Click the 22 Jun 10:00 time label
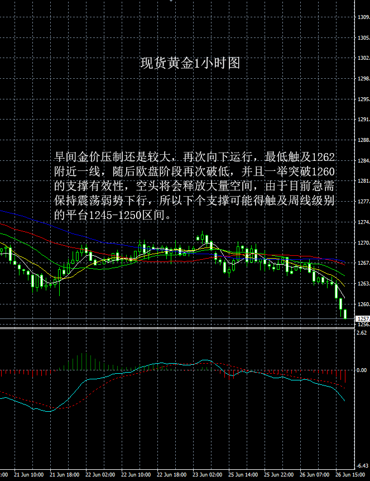Screen dimensions: 370x481 (x=136, y=475)
